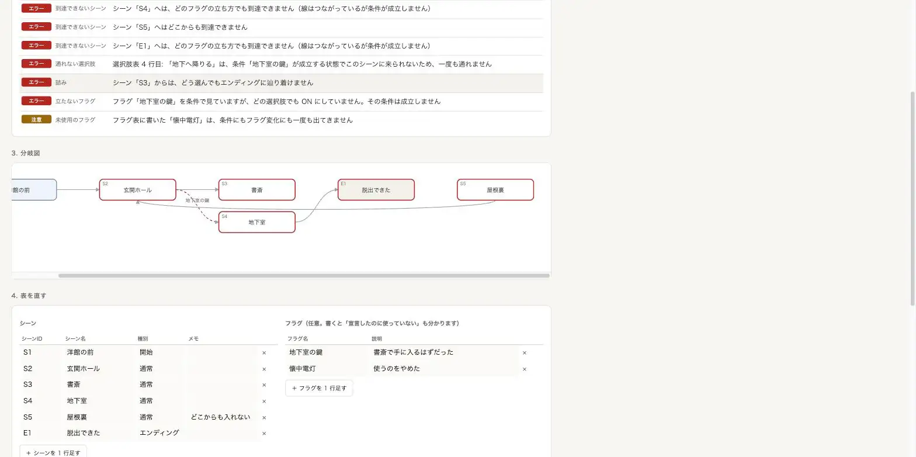Viewport: 916px width, 457px height.
Task: Edit the scene name field 地下室
Action: 99,401
